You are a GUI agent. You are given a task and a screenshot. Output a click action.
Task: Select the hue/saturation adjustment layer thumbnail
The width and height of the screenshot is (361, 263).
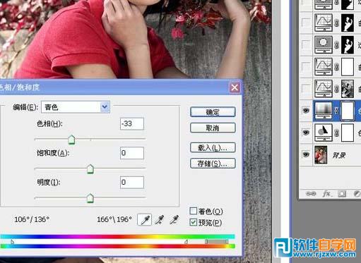pos(324,110)
